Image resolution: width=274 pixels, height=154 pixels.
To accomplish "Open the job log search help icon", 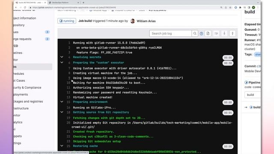I will point(201,33).
